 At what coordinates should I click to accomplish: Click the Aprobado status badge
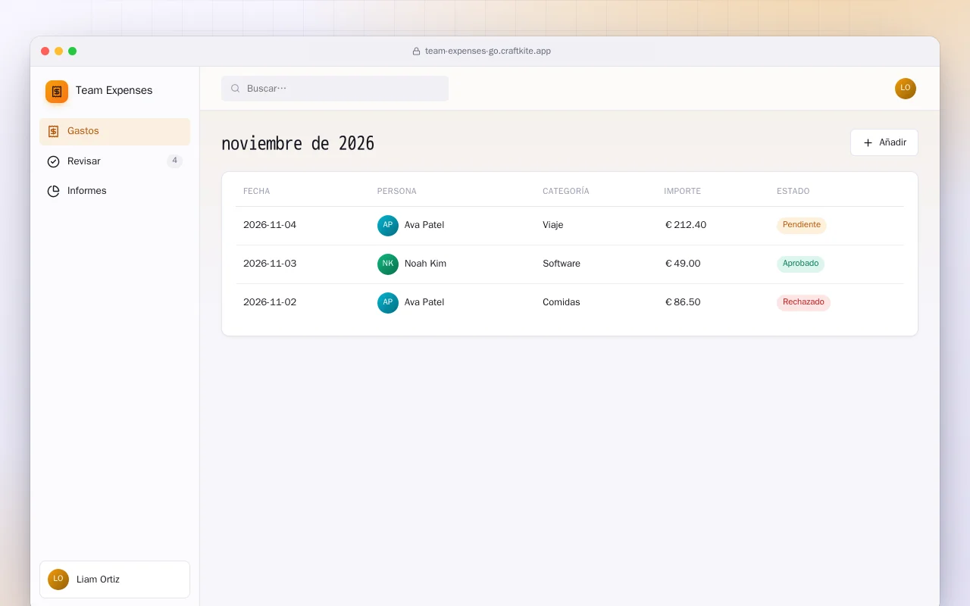pos(800,264)
